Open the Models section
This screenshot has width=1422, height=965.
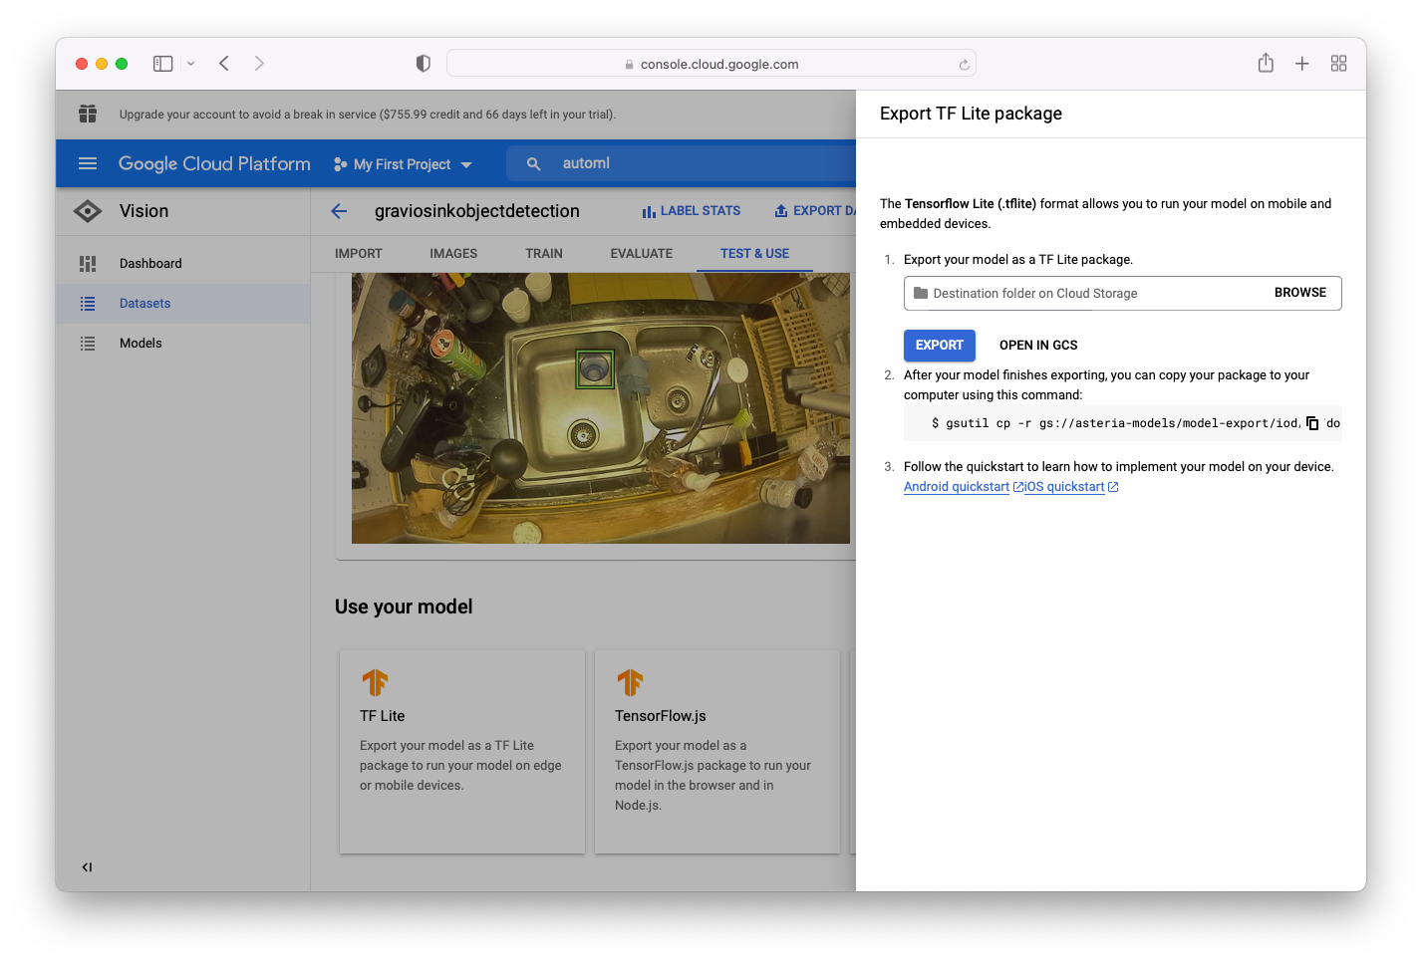pos(141,343)
